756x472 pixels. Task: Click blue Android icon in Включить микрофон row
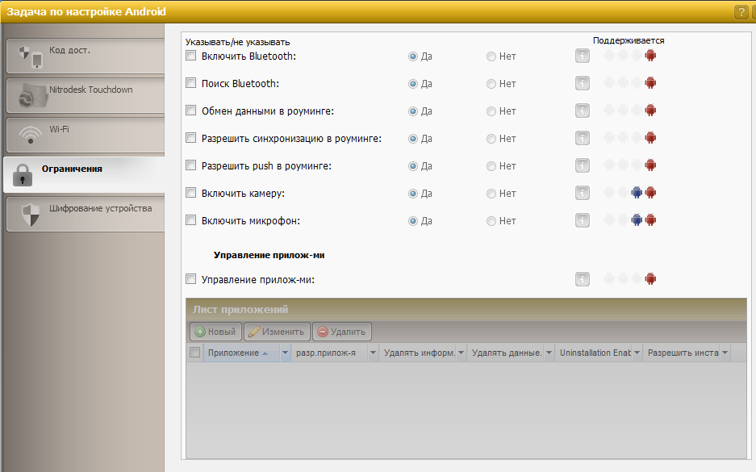pyautogui.click(x=637, y=220)
